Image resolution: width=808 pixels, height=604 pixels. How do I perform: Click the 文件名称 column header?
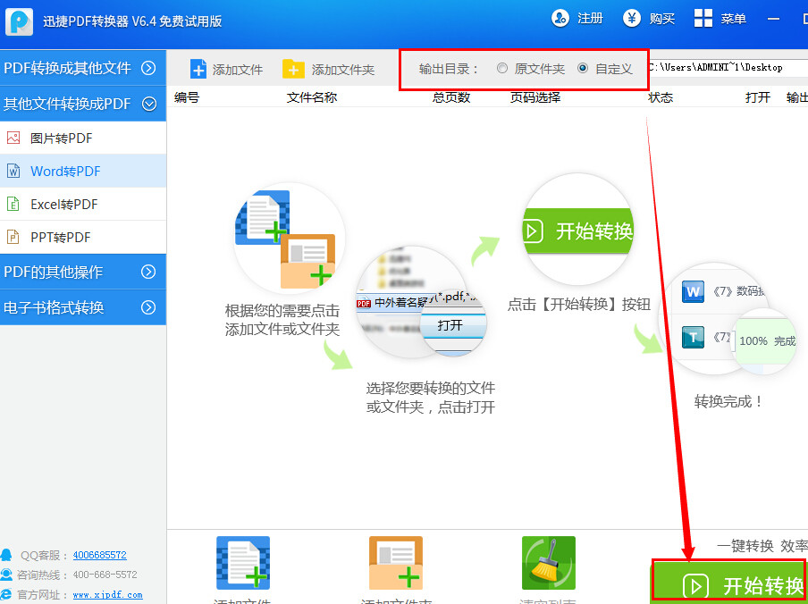point(312,97)
